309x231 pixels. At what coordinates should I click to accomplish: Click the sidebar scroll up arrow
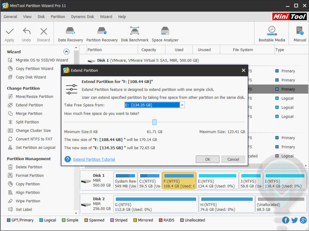click(x=76, y=47)
